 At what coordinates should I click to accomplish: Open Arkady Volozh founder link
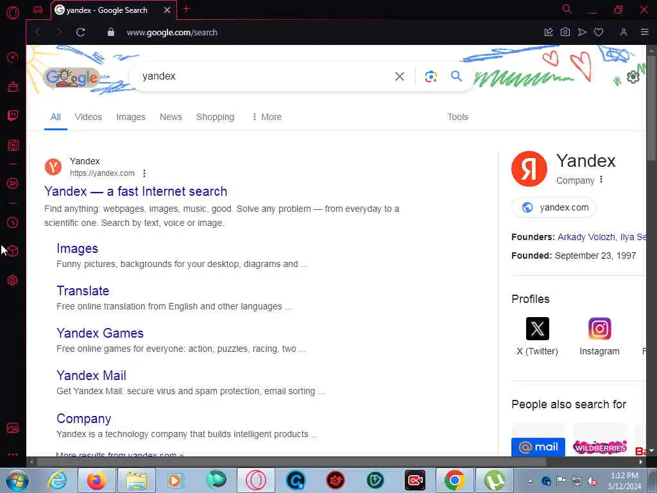[x=586, y=237]
